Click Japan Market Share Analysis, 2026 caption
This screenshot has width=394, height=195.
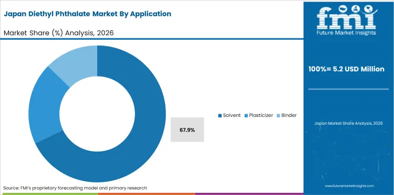(348, 123)
